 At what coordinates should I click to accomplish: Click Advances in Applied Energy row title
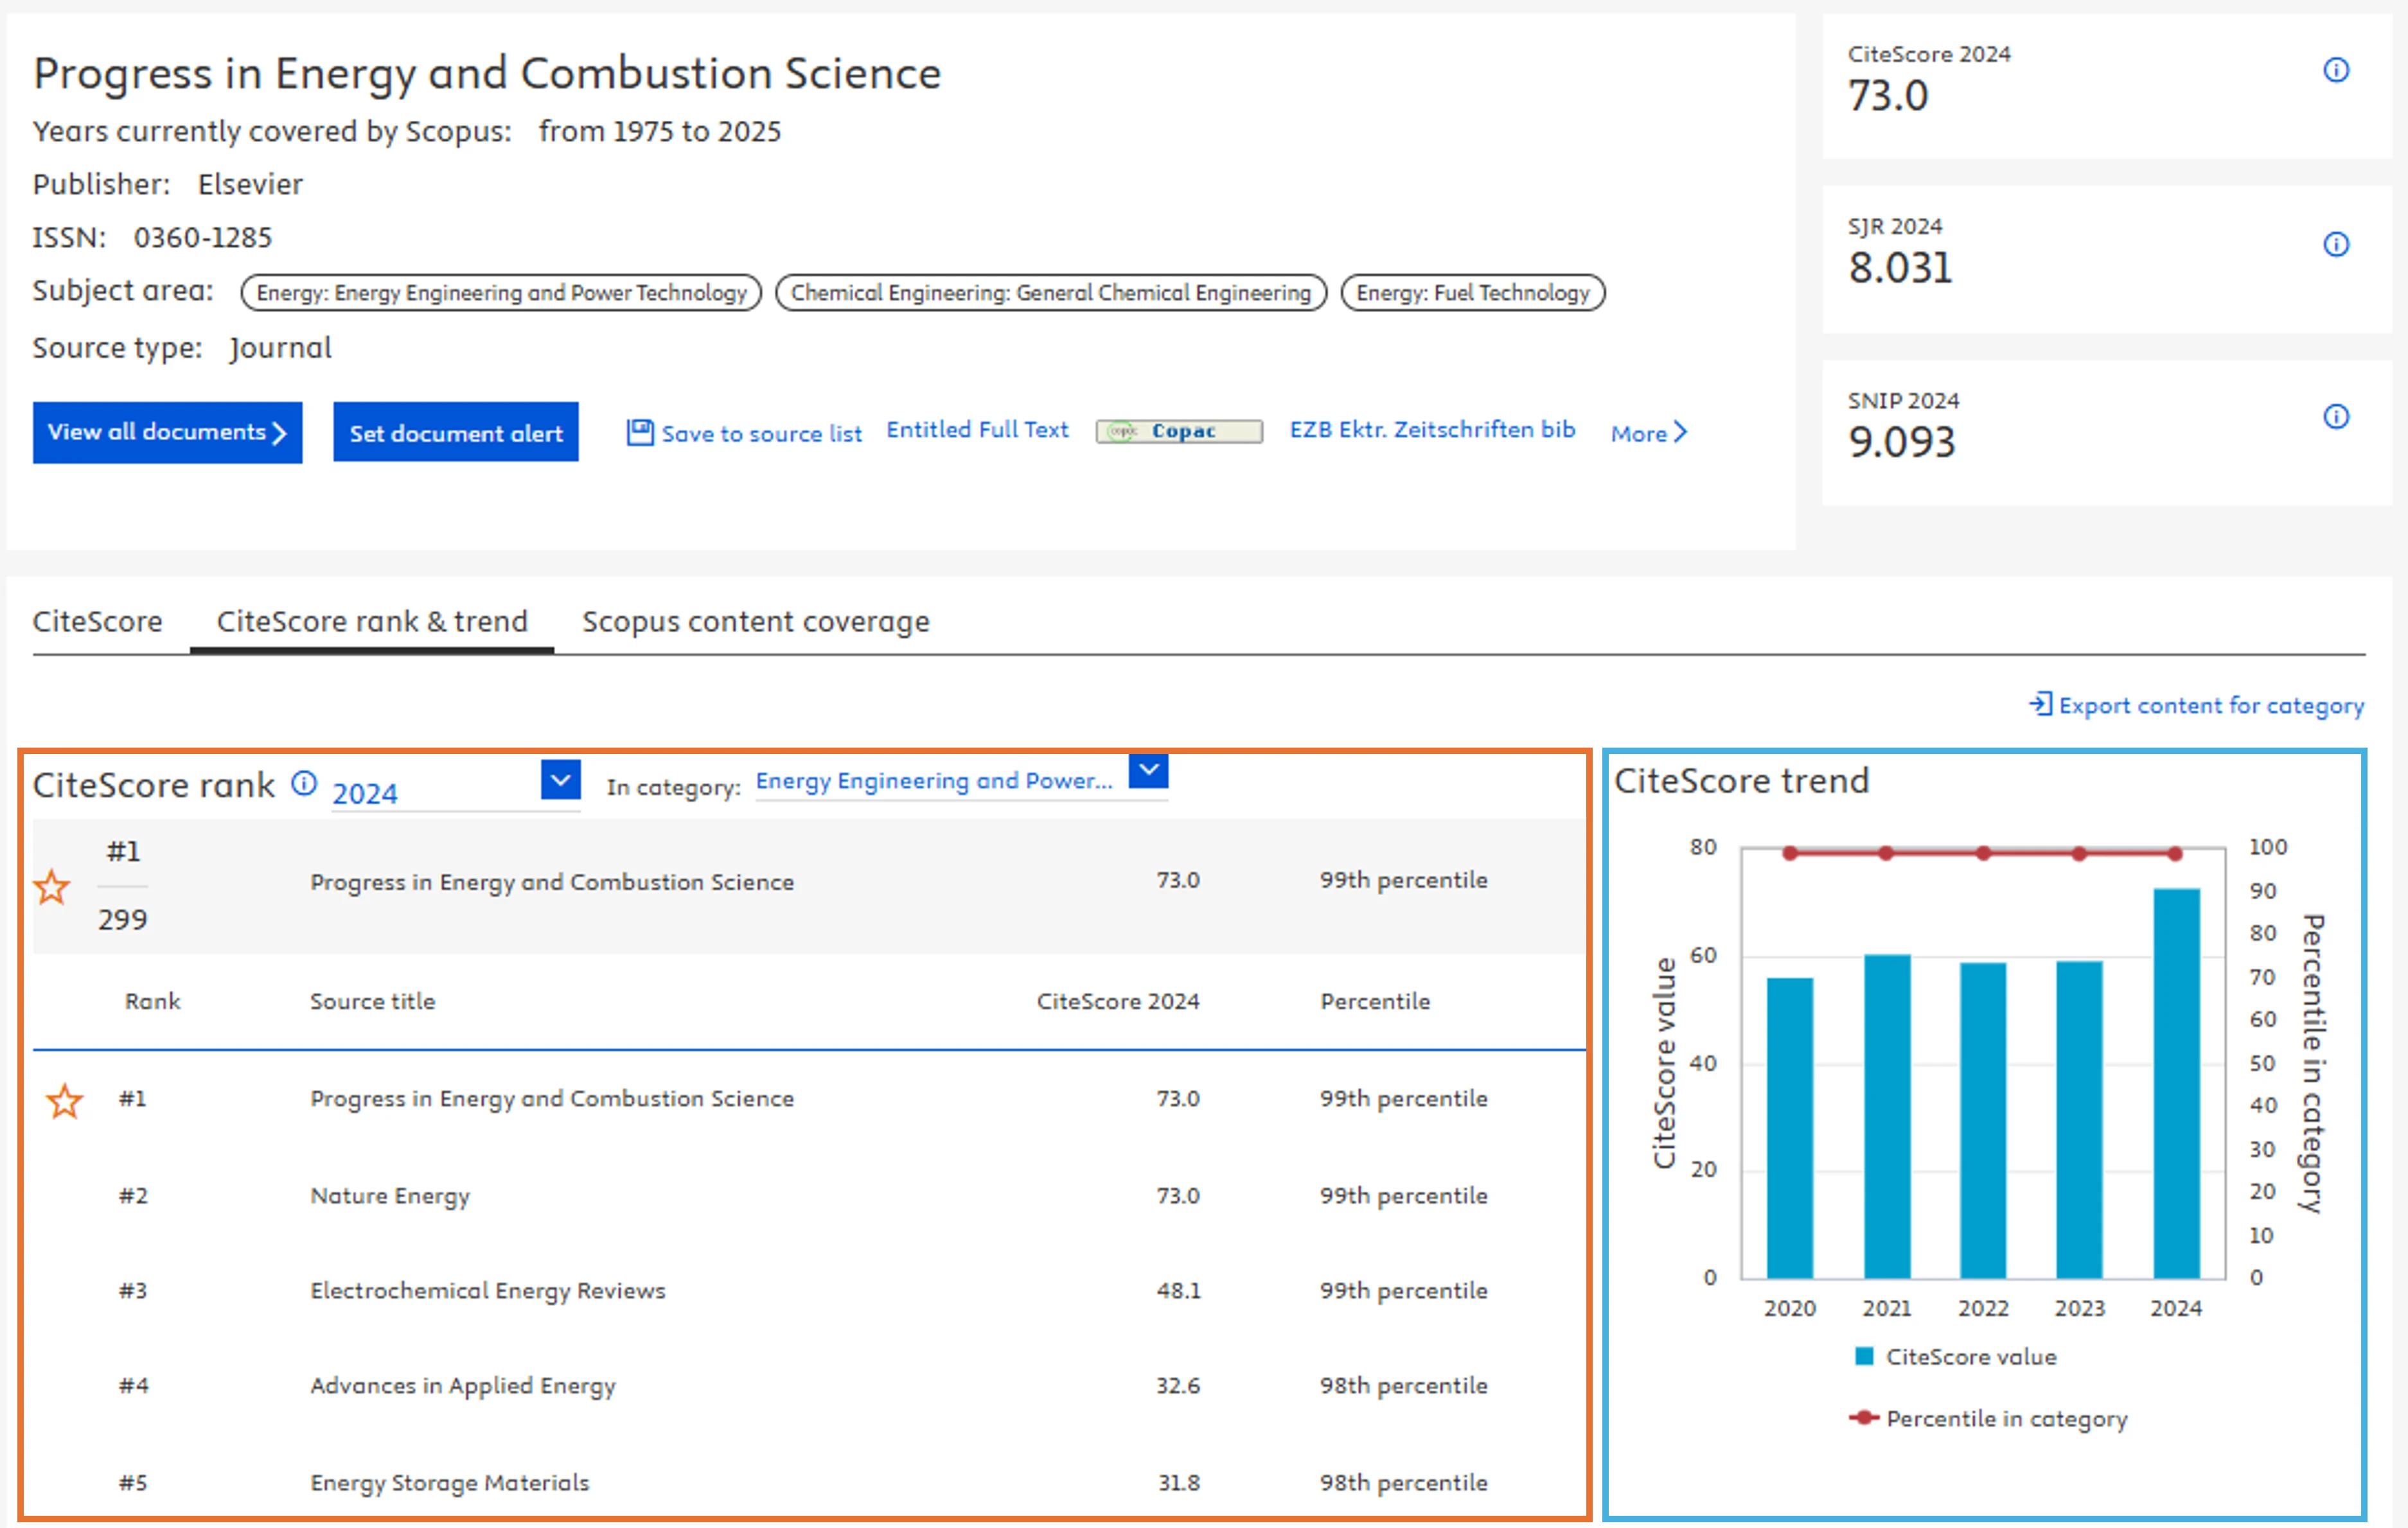click(x=463, y=1386)
